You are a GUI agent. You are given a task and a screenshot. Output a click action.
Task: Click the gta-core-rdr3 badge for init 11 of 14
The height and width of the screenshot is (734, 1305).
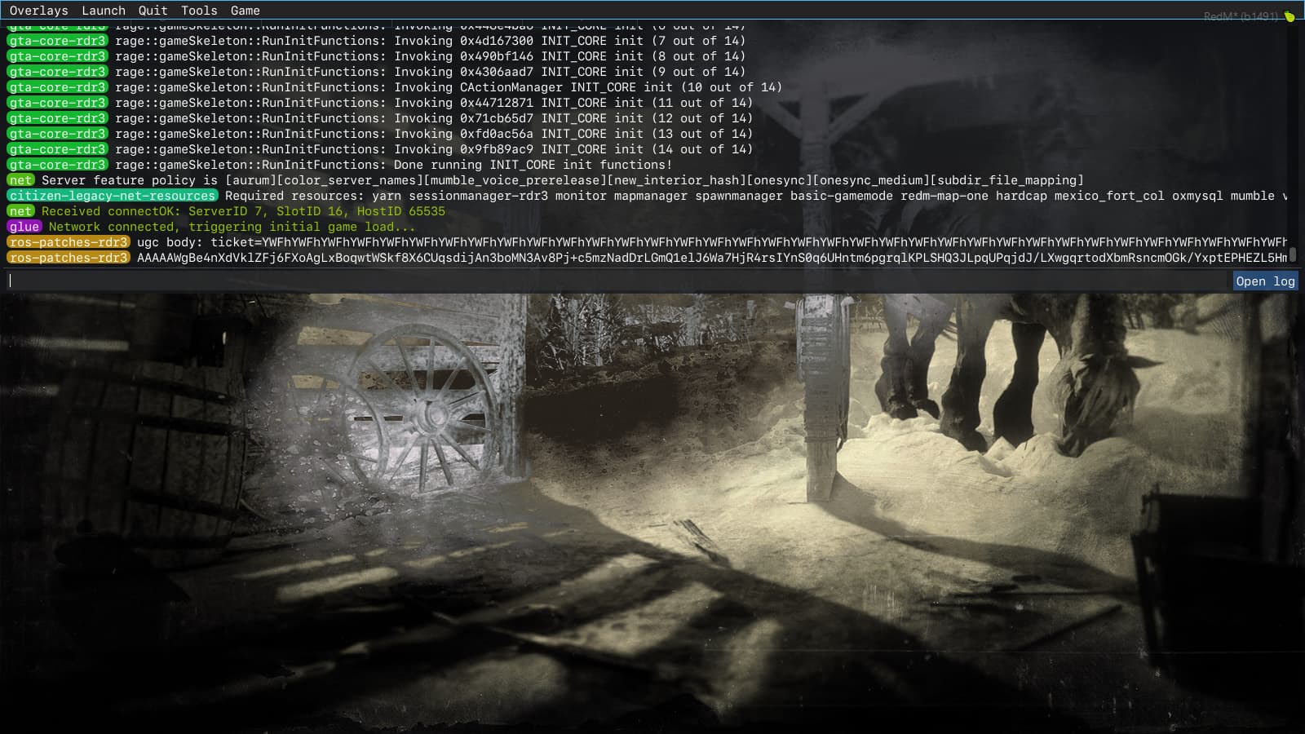[56, 103]
